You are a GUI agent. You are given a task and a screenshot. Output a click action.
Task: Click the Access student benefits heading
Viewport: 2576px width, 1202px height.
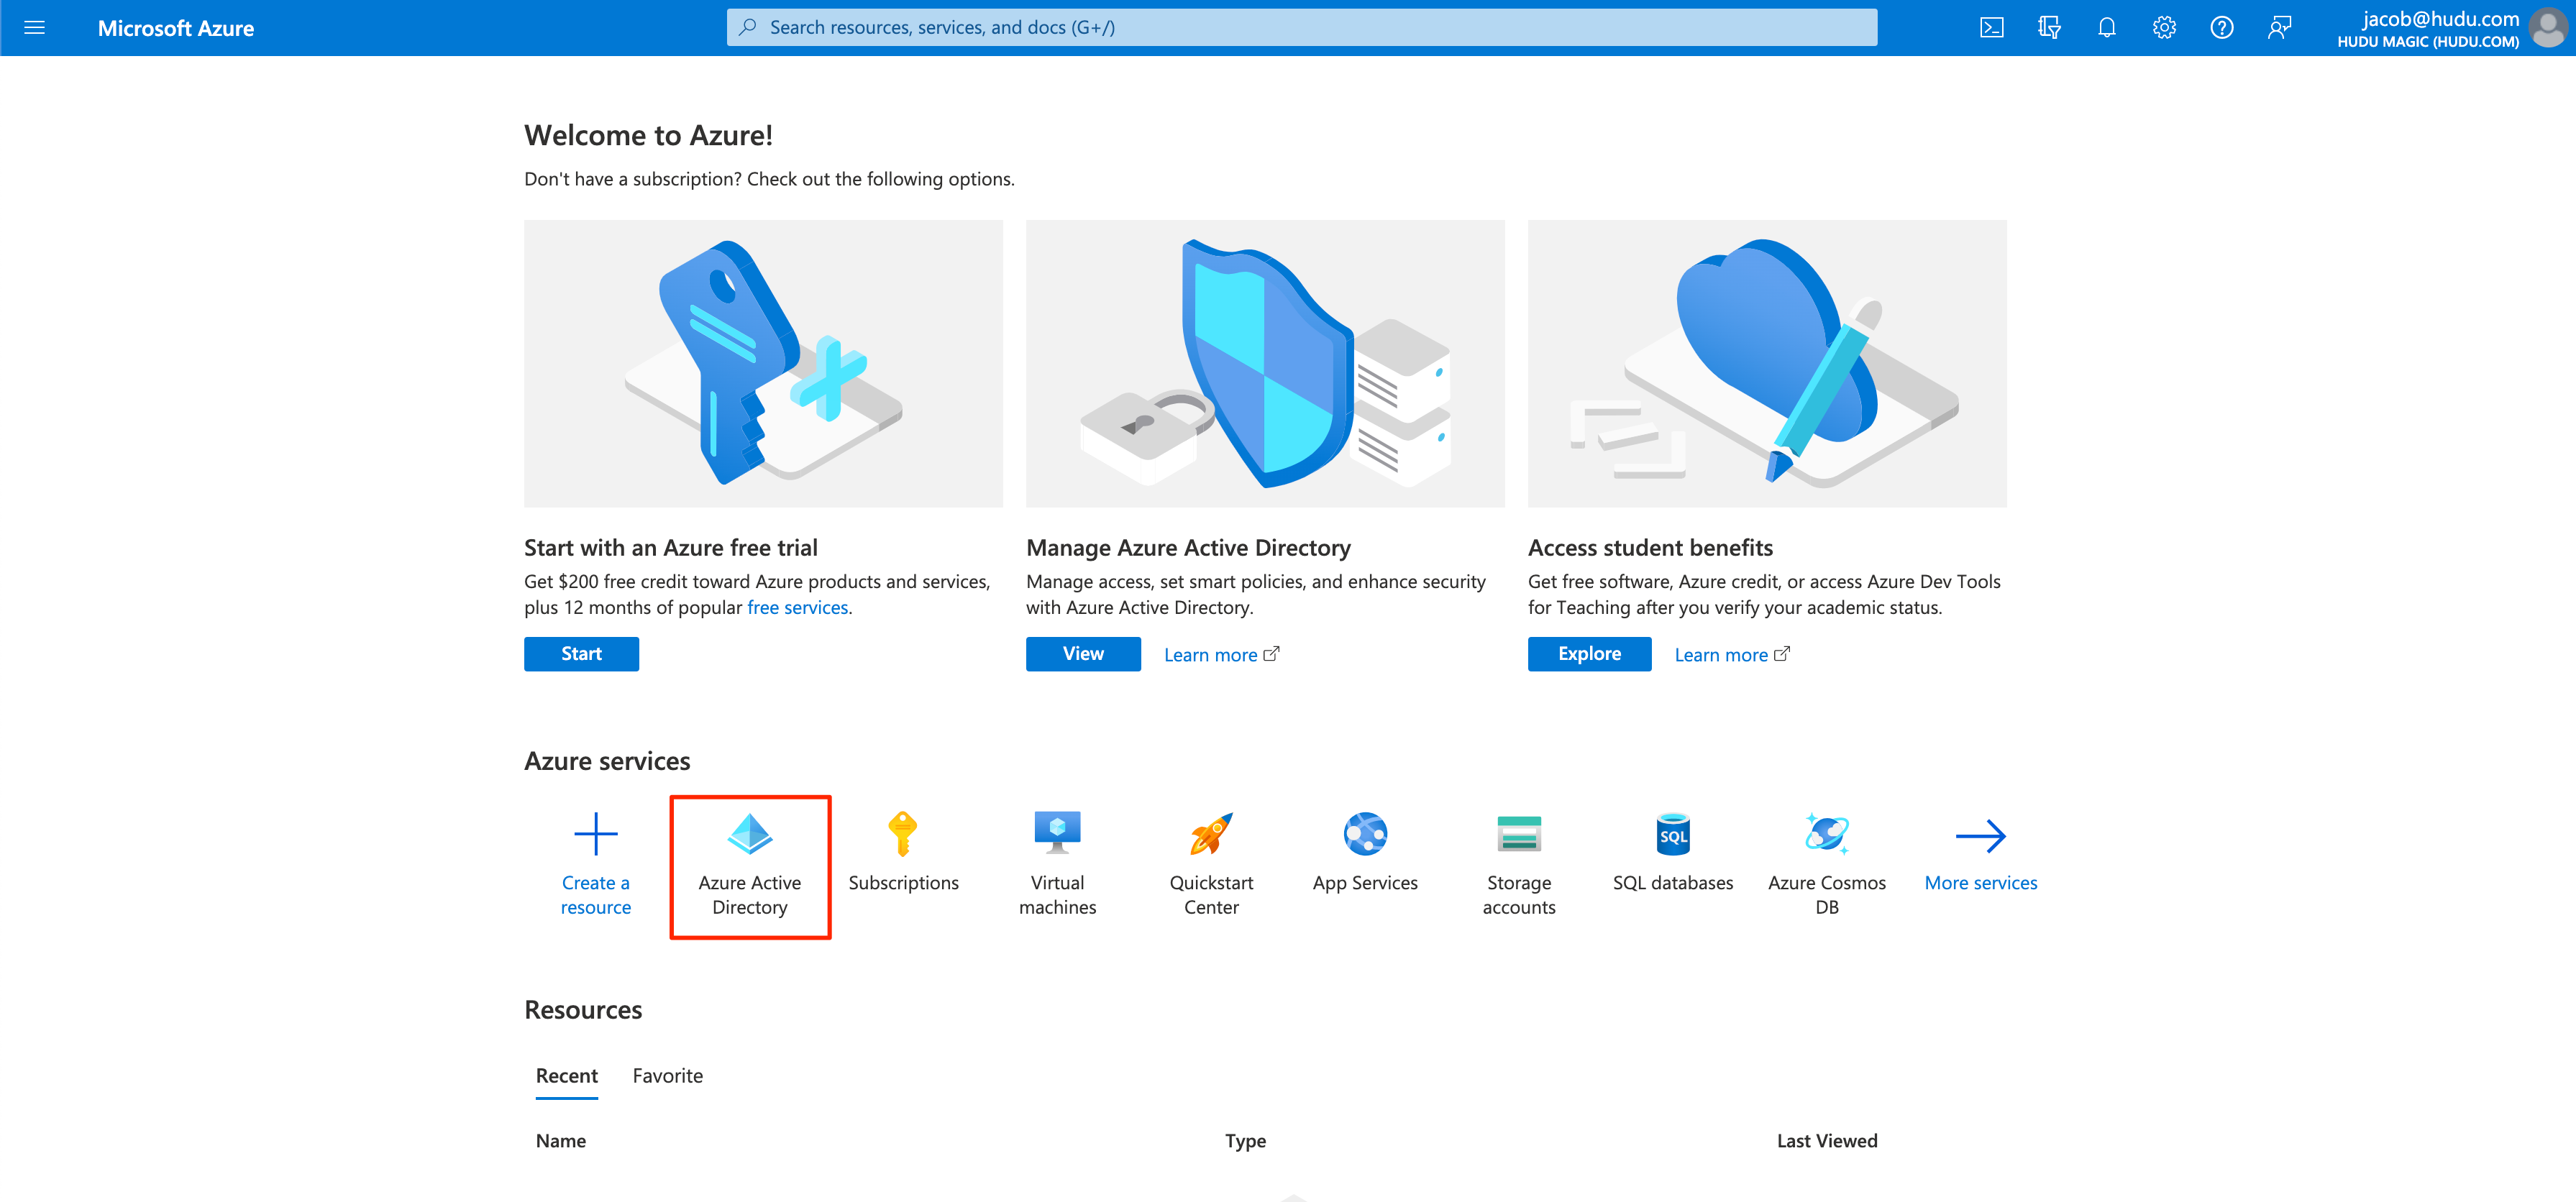pyautogui.click(x=1650, y=548)
